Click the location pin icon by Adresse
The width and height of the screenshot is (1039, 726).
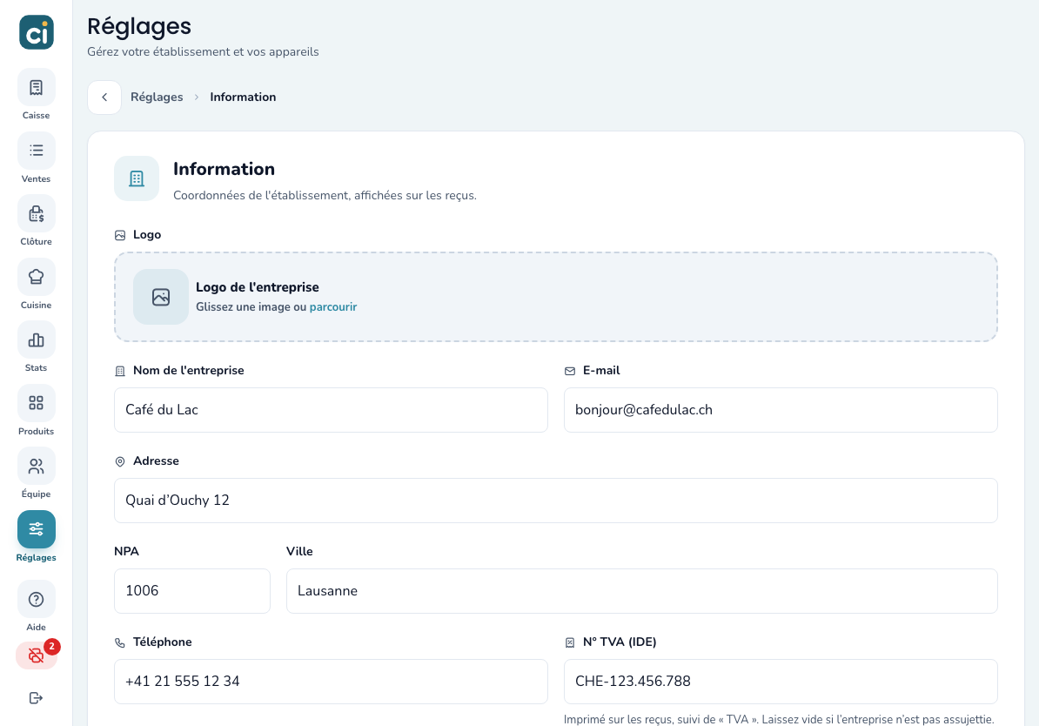click(x=120, y=461)
